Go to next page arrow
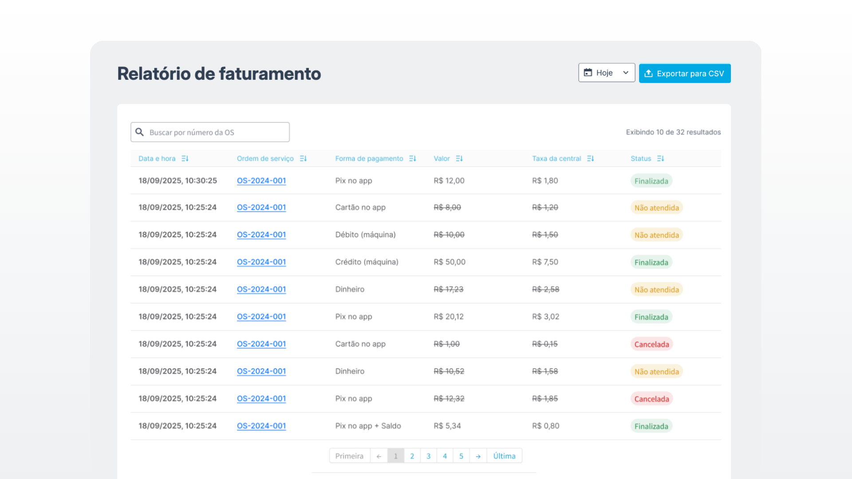This screenshot has width=852, height=479. 478,456
